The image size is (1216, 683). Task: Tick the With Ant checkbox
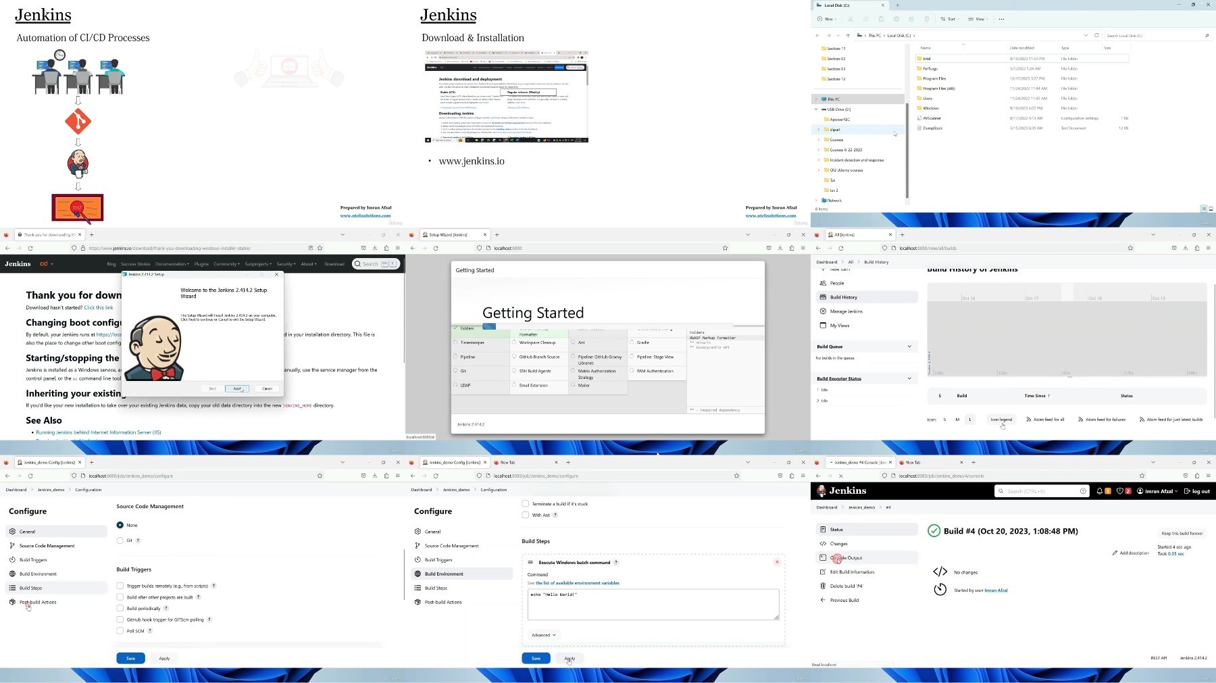(x=526, y=515)
